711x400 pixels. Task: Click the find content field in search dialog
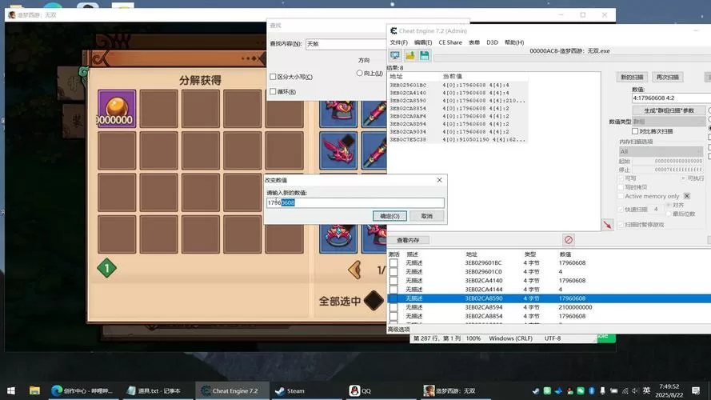[x=346, y=43]
